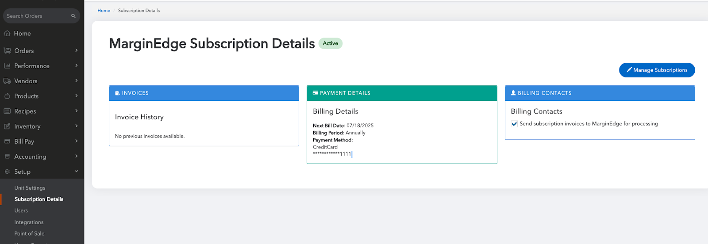The height and width of the screenshot is (244, 708).
Task: Click the Billing Period Annually text
Action: [x=339, y=133]
